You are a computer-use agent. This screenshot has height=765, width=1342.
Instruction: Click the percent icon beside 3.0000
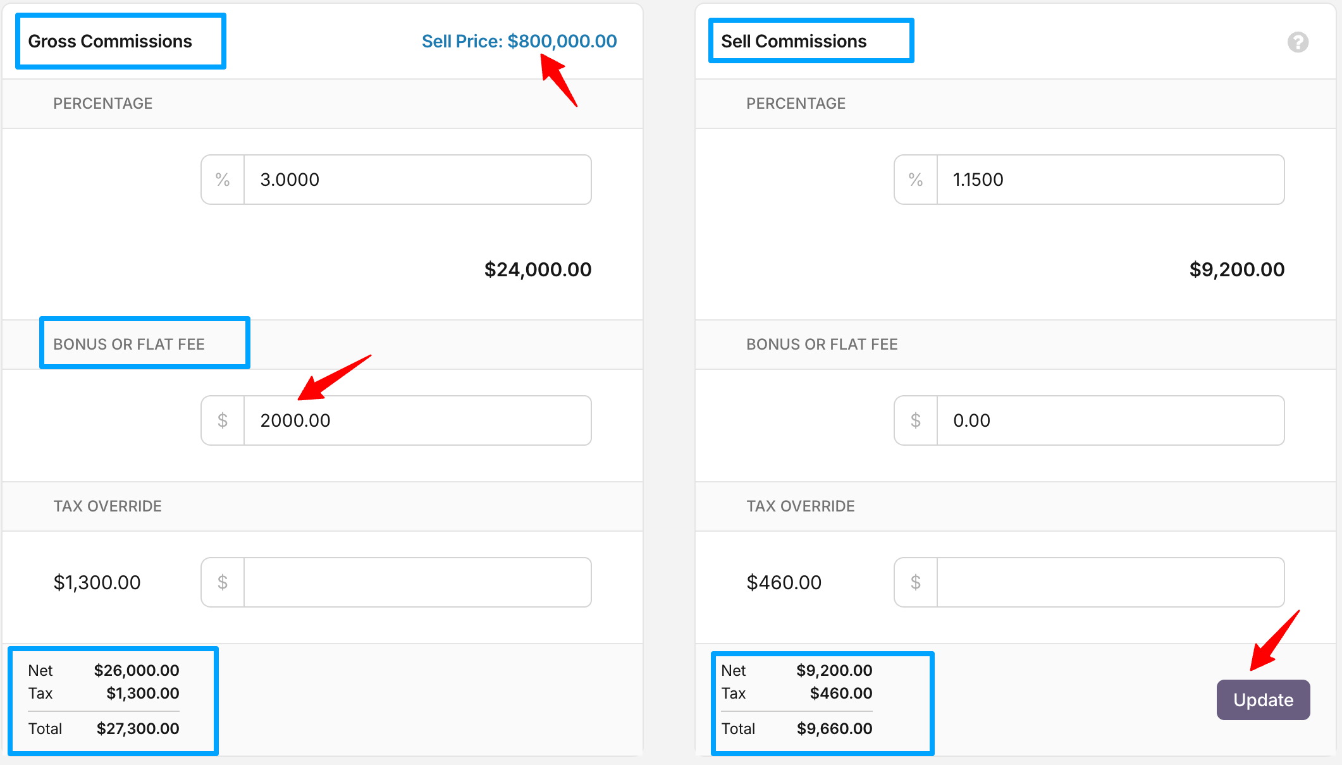[223, 180]
